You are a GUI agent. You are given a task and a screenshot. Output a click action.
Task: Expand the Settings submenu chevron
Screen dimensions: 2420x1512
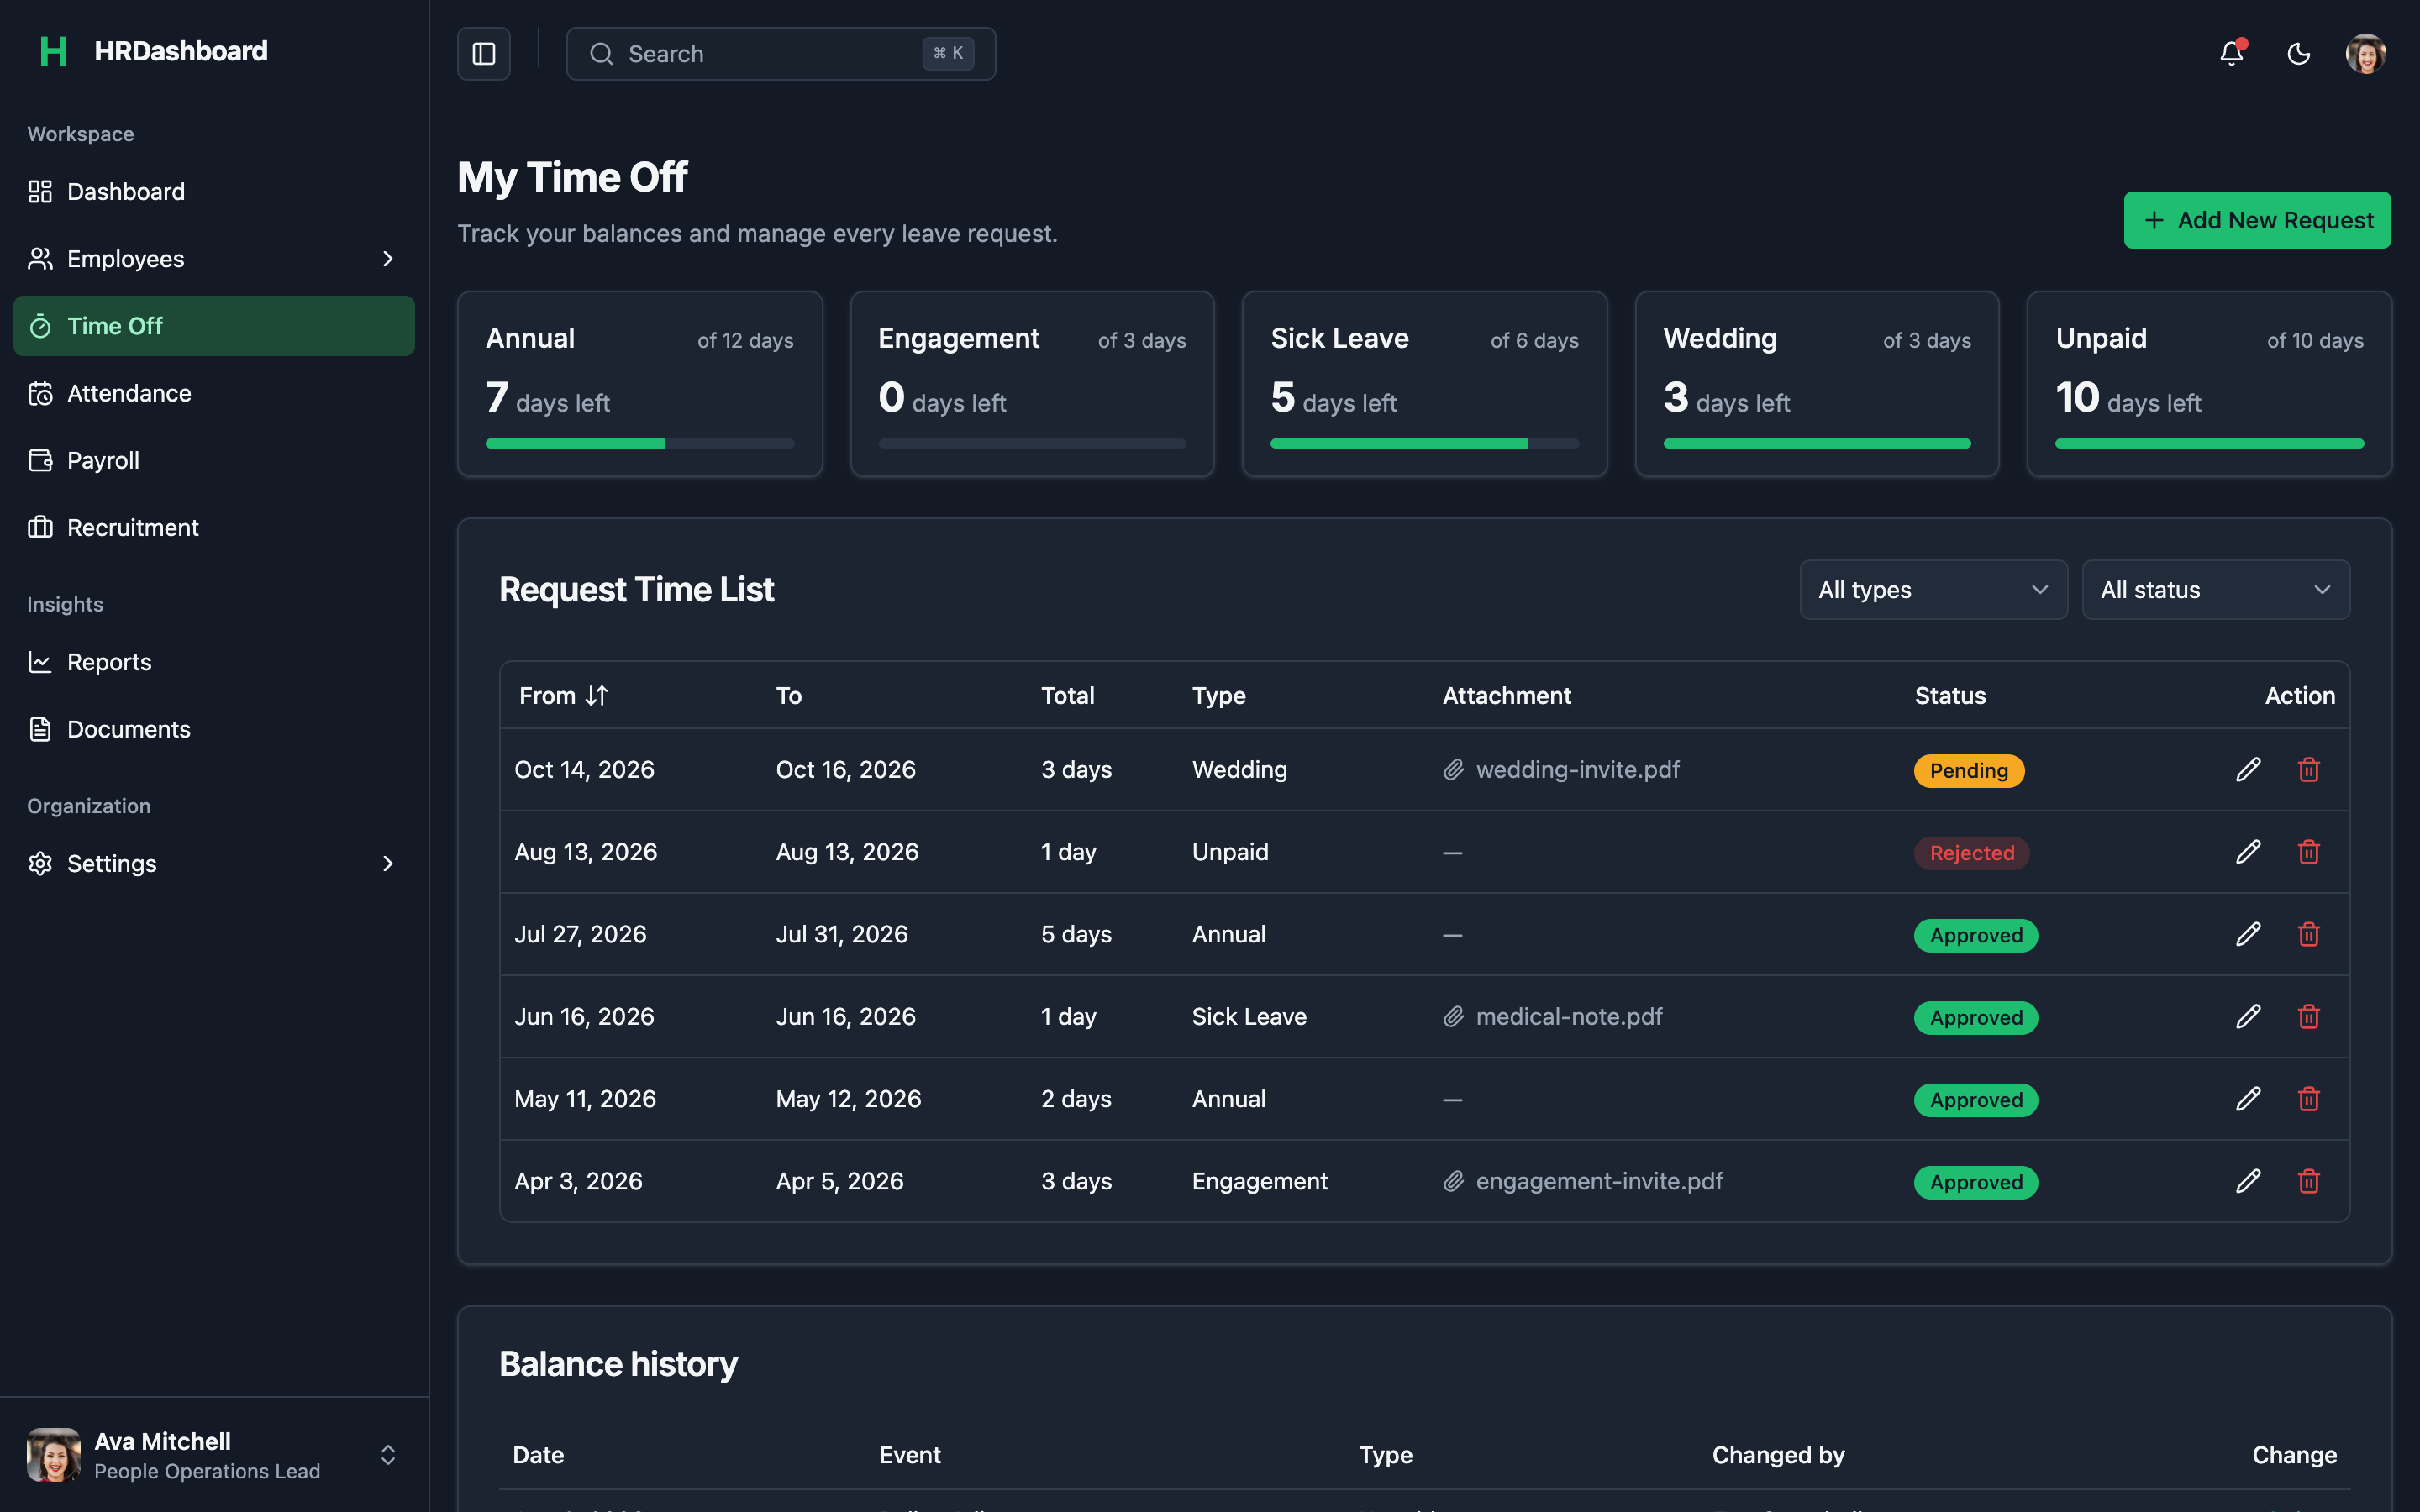click(x=388, y=863)
